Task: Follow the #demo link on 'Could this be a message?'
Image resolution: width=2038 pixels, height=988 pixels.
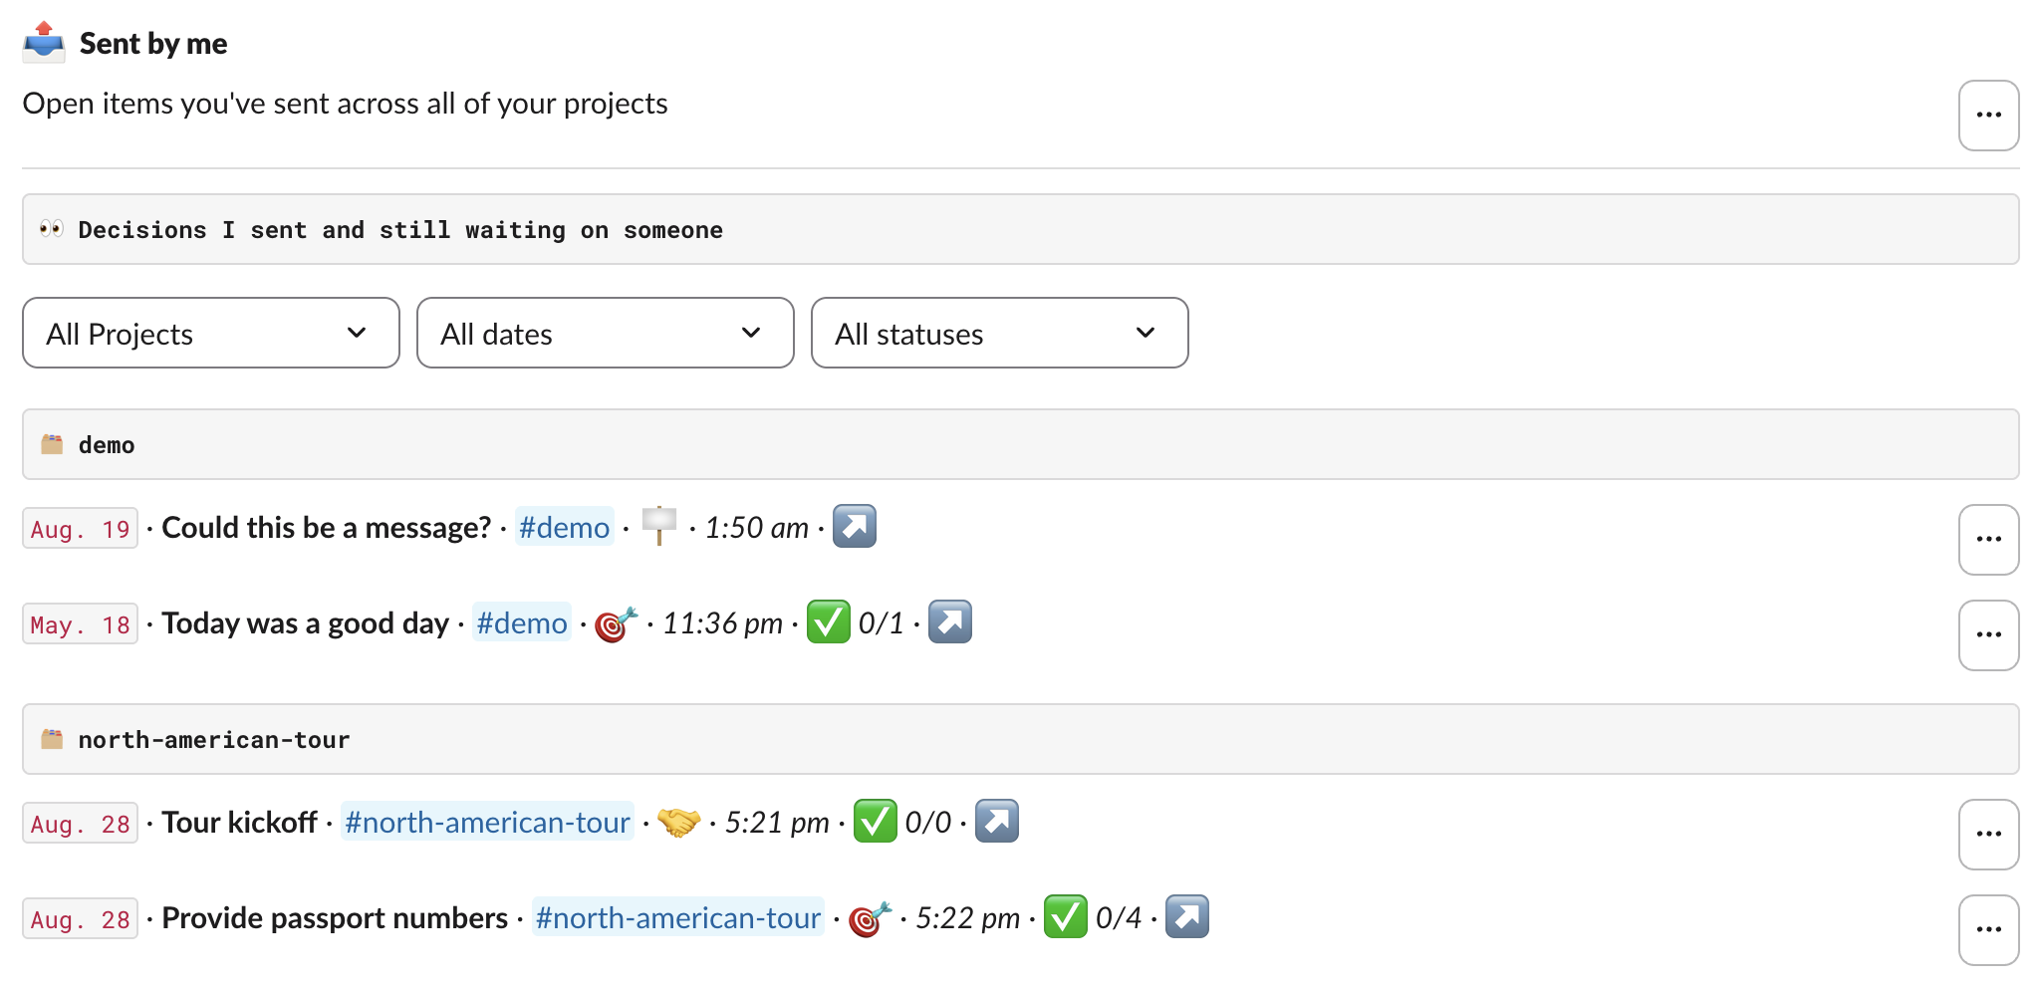Action: pos(565,527)
